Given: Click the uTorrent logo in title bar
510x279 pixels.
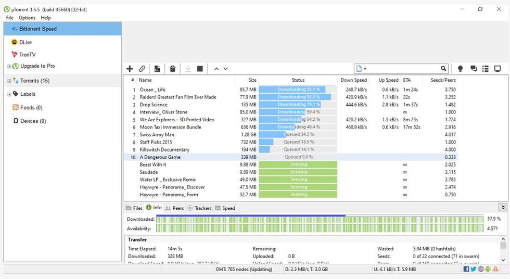Looking at the screenshot, I should coord(7,9).
